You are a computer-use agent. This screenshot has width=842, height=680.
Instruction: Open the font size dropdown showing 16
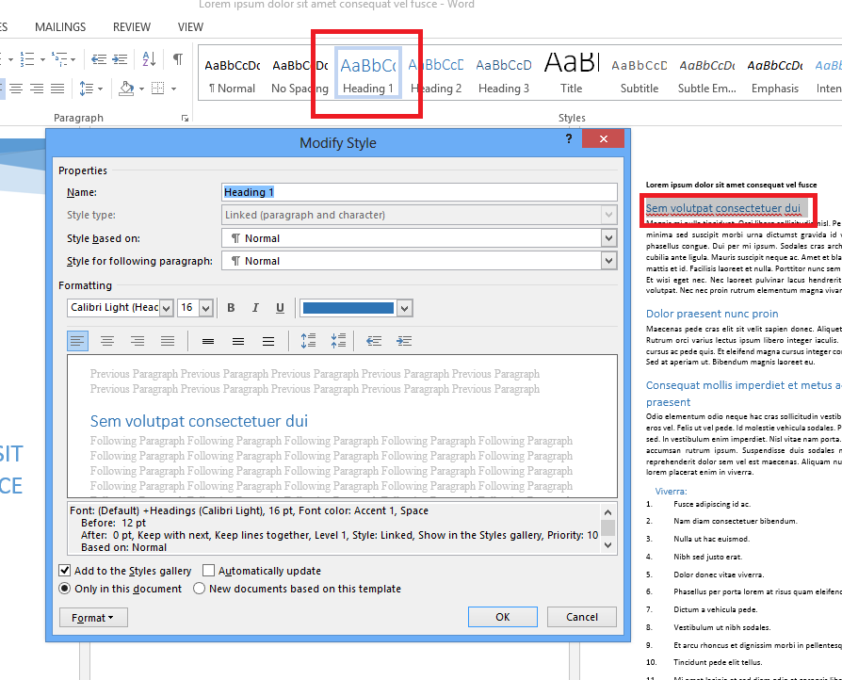pos(205,308)
